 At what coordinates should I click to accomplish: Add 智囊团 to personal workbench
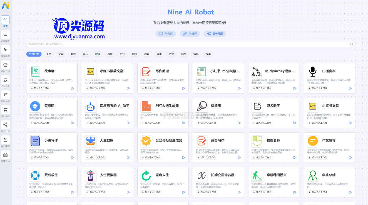pyautogui.click(x=40, y=123)
